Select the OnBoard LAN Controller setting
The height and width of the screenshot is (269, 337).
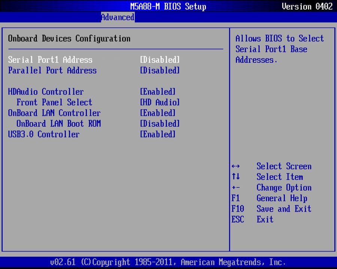54,113
